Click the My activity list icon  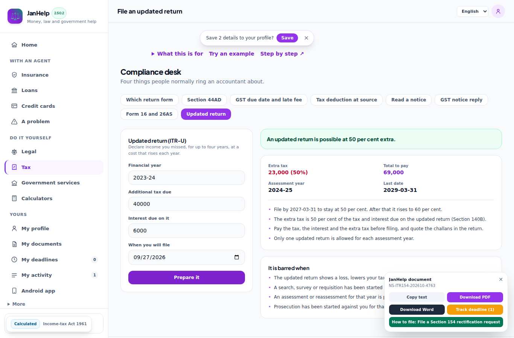[x=14, y=275]
